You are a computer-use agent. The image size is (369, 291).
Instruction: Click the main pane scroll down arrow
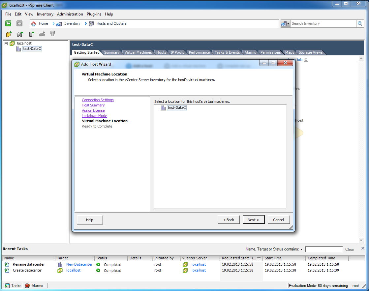(361, 241)
